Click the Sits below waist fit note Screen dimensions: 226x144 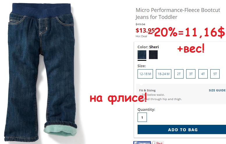coord(152,95)
